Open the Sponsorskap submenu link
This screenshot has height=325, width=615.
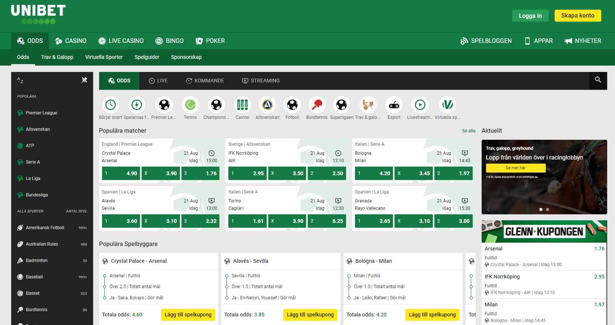click(x=186, y=57)
